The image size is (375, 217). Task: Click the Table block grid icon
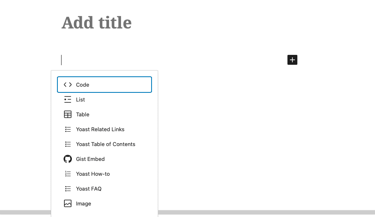68,114
